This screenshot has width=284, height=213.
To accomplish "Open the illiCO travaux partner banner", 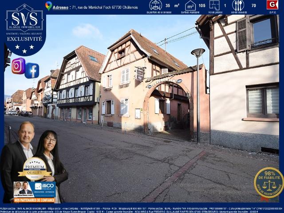I will coord(35,189).
